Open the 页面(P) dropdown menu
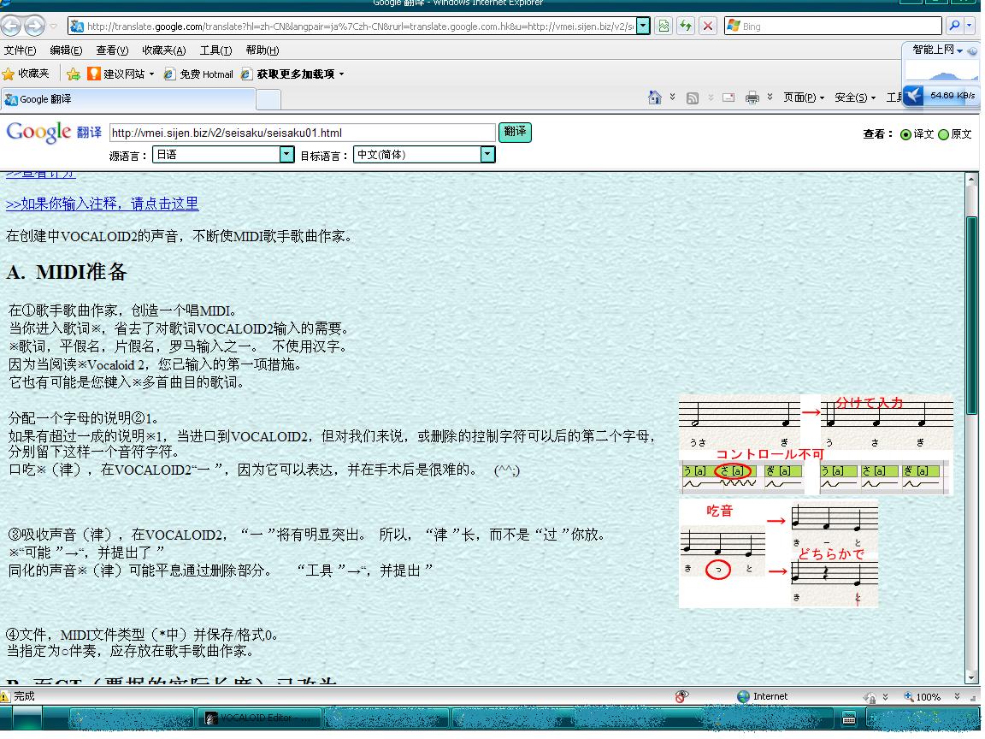The width and height of the screenshot is (985, 739). [x=804, y=98]
